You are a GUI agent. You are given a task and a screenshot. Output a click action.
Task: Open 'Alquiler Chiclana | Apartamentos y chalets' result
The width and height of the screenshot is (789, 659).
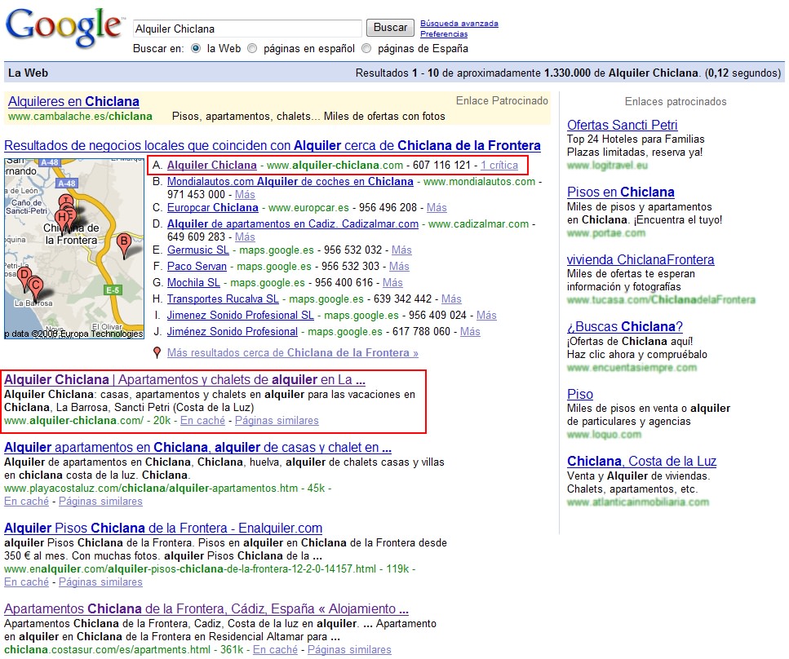coord(184,380)
